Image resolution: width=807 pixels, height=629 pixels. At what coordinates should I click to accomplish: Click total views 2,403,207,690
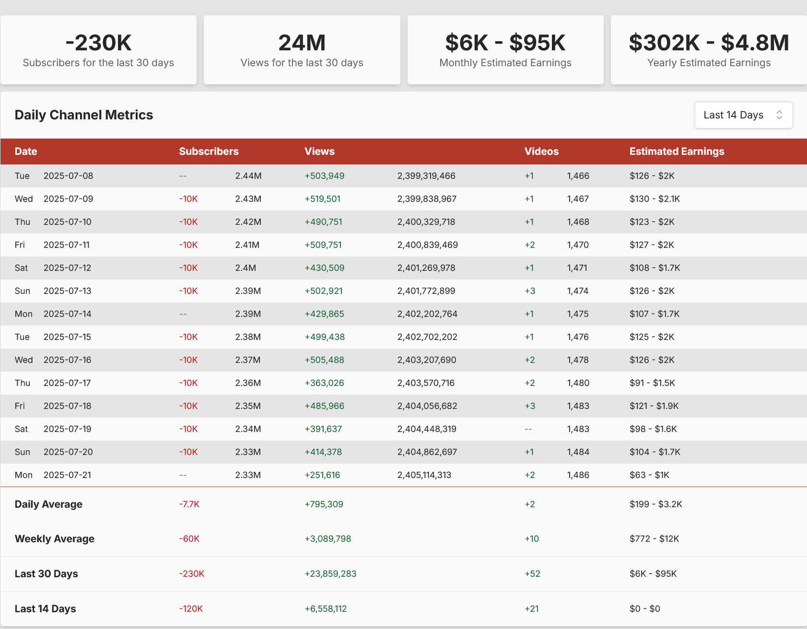pos(427,360)
